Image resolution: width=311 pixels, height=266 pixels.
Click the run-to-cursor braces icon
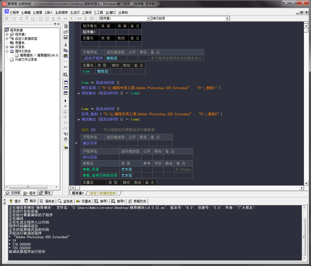point(66,134)
